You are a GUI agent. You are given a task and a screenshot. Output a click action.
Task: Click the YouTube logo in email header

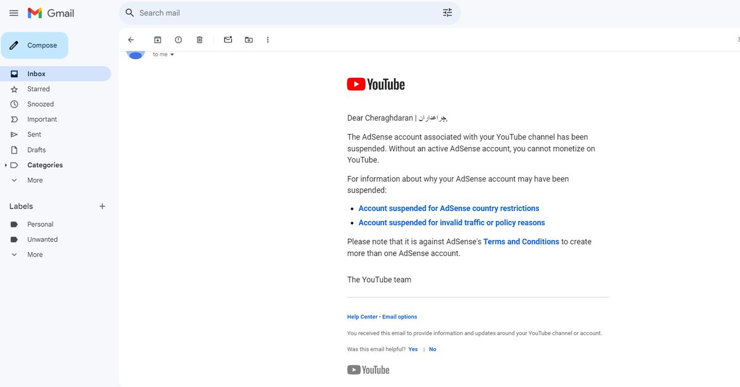point(376,85)
